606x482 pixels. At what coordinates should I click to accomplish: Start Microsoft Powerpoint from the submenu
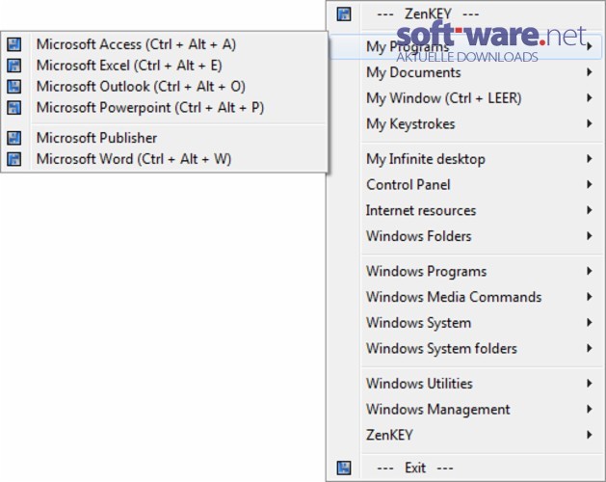164,108
